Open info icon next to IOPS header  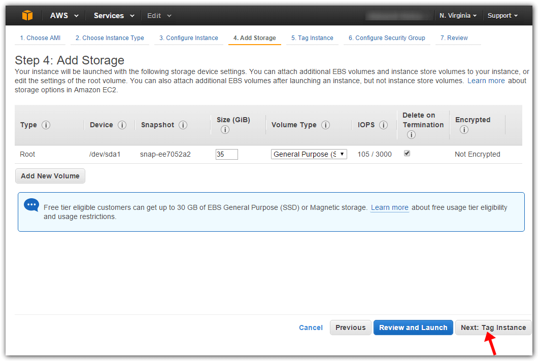(383, 125)
